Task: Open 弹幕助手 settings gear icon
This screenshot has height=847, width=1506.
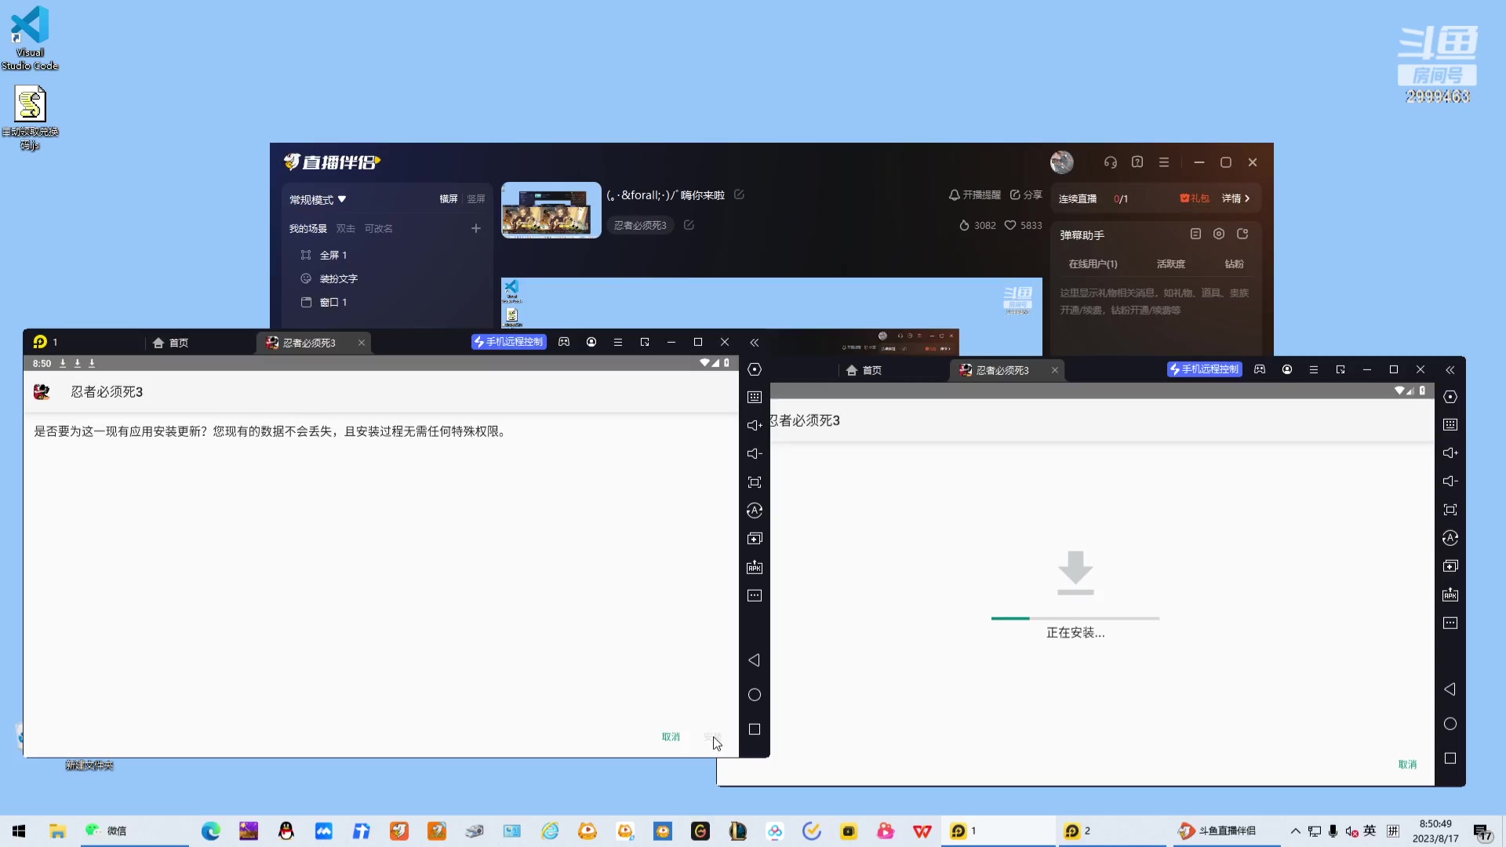Action: (1219, 234)
